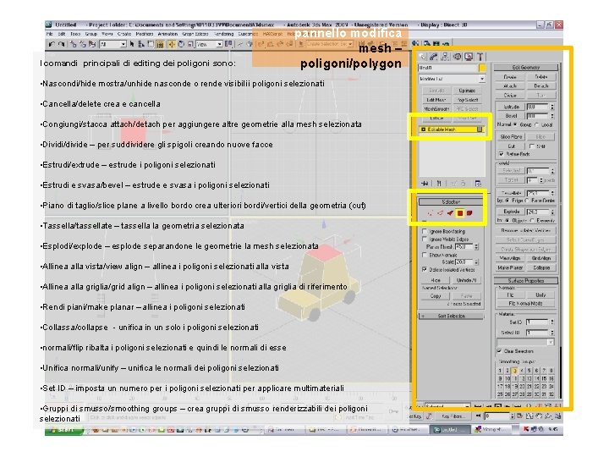
Task: Click the Windows Start button
Action: (x=64, y=430)
